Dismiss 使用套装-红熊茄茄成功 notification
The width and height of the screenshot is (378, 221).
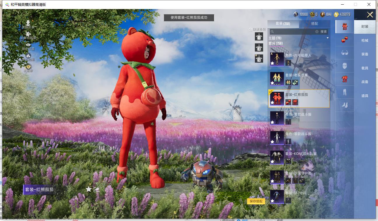(x=189, y=17)
